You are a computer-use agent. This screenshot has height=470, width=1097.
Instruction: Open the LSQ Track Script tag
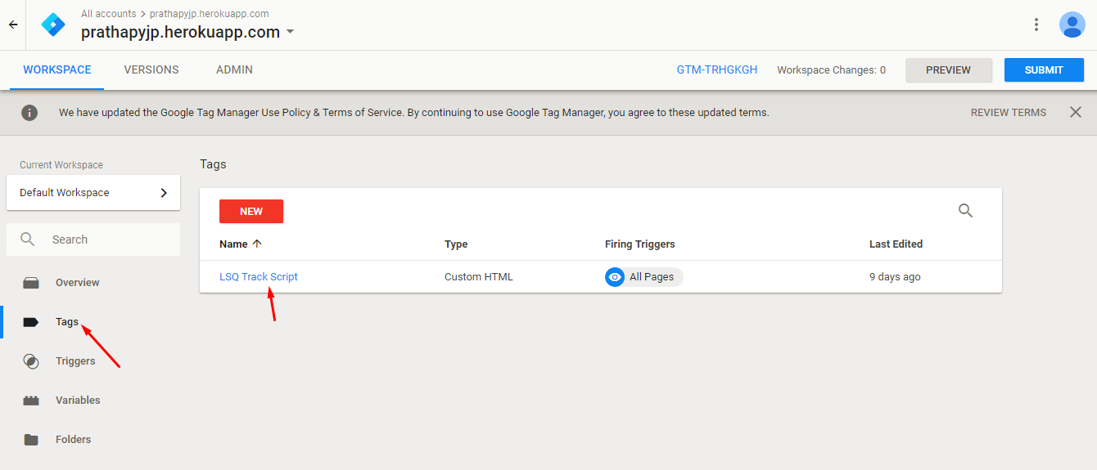[x=259, y=277]
